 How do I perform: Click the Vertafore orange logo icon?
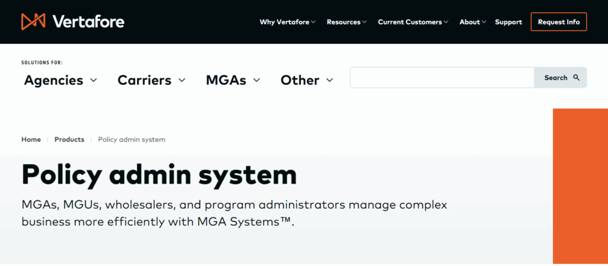tap(33, 22)
